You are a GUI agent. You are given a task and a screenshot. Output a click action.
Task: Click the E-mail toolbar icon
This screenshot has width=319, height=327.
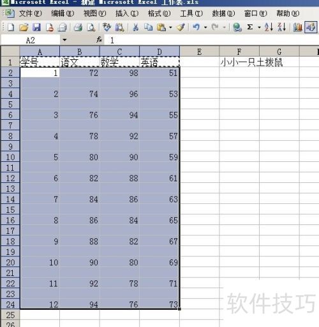pyautogui.click(x=63, y=27)
